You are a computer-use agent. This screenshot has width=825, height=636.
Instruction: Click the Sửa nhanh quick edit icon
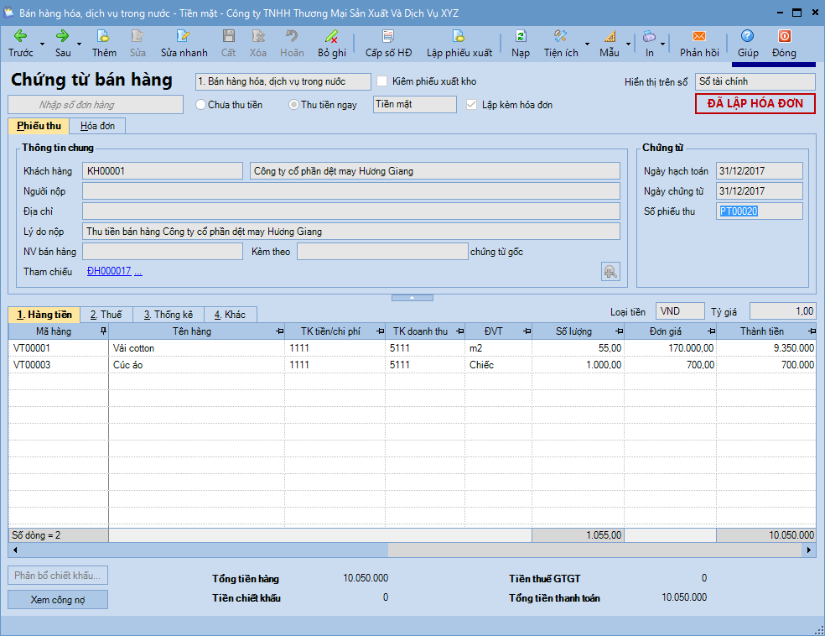click(x=184, y=36)
